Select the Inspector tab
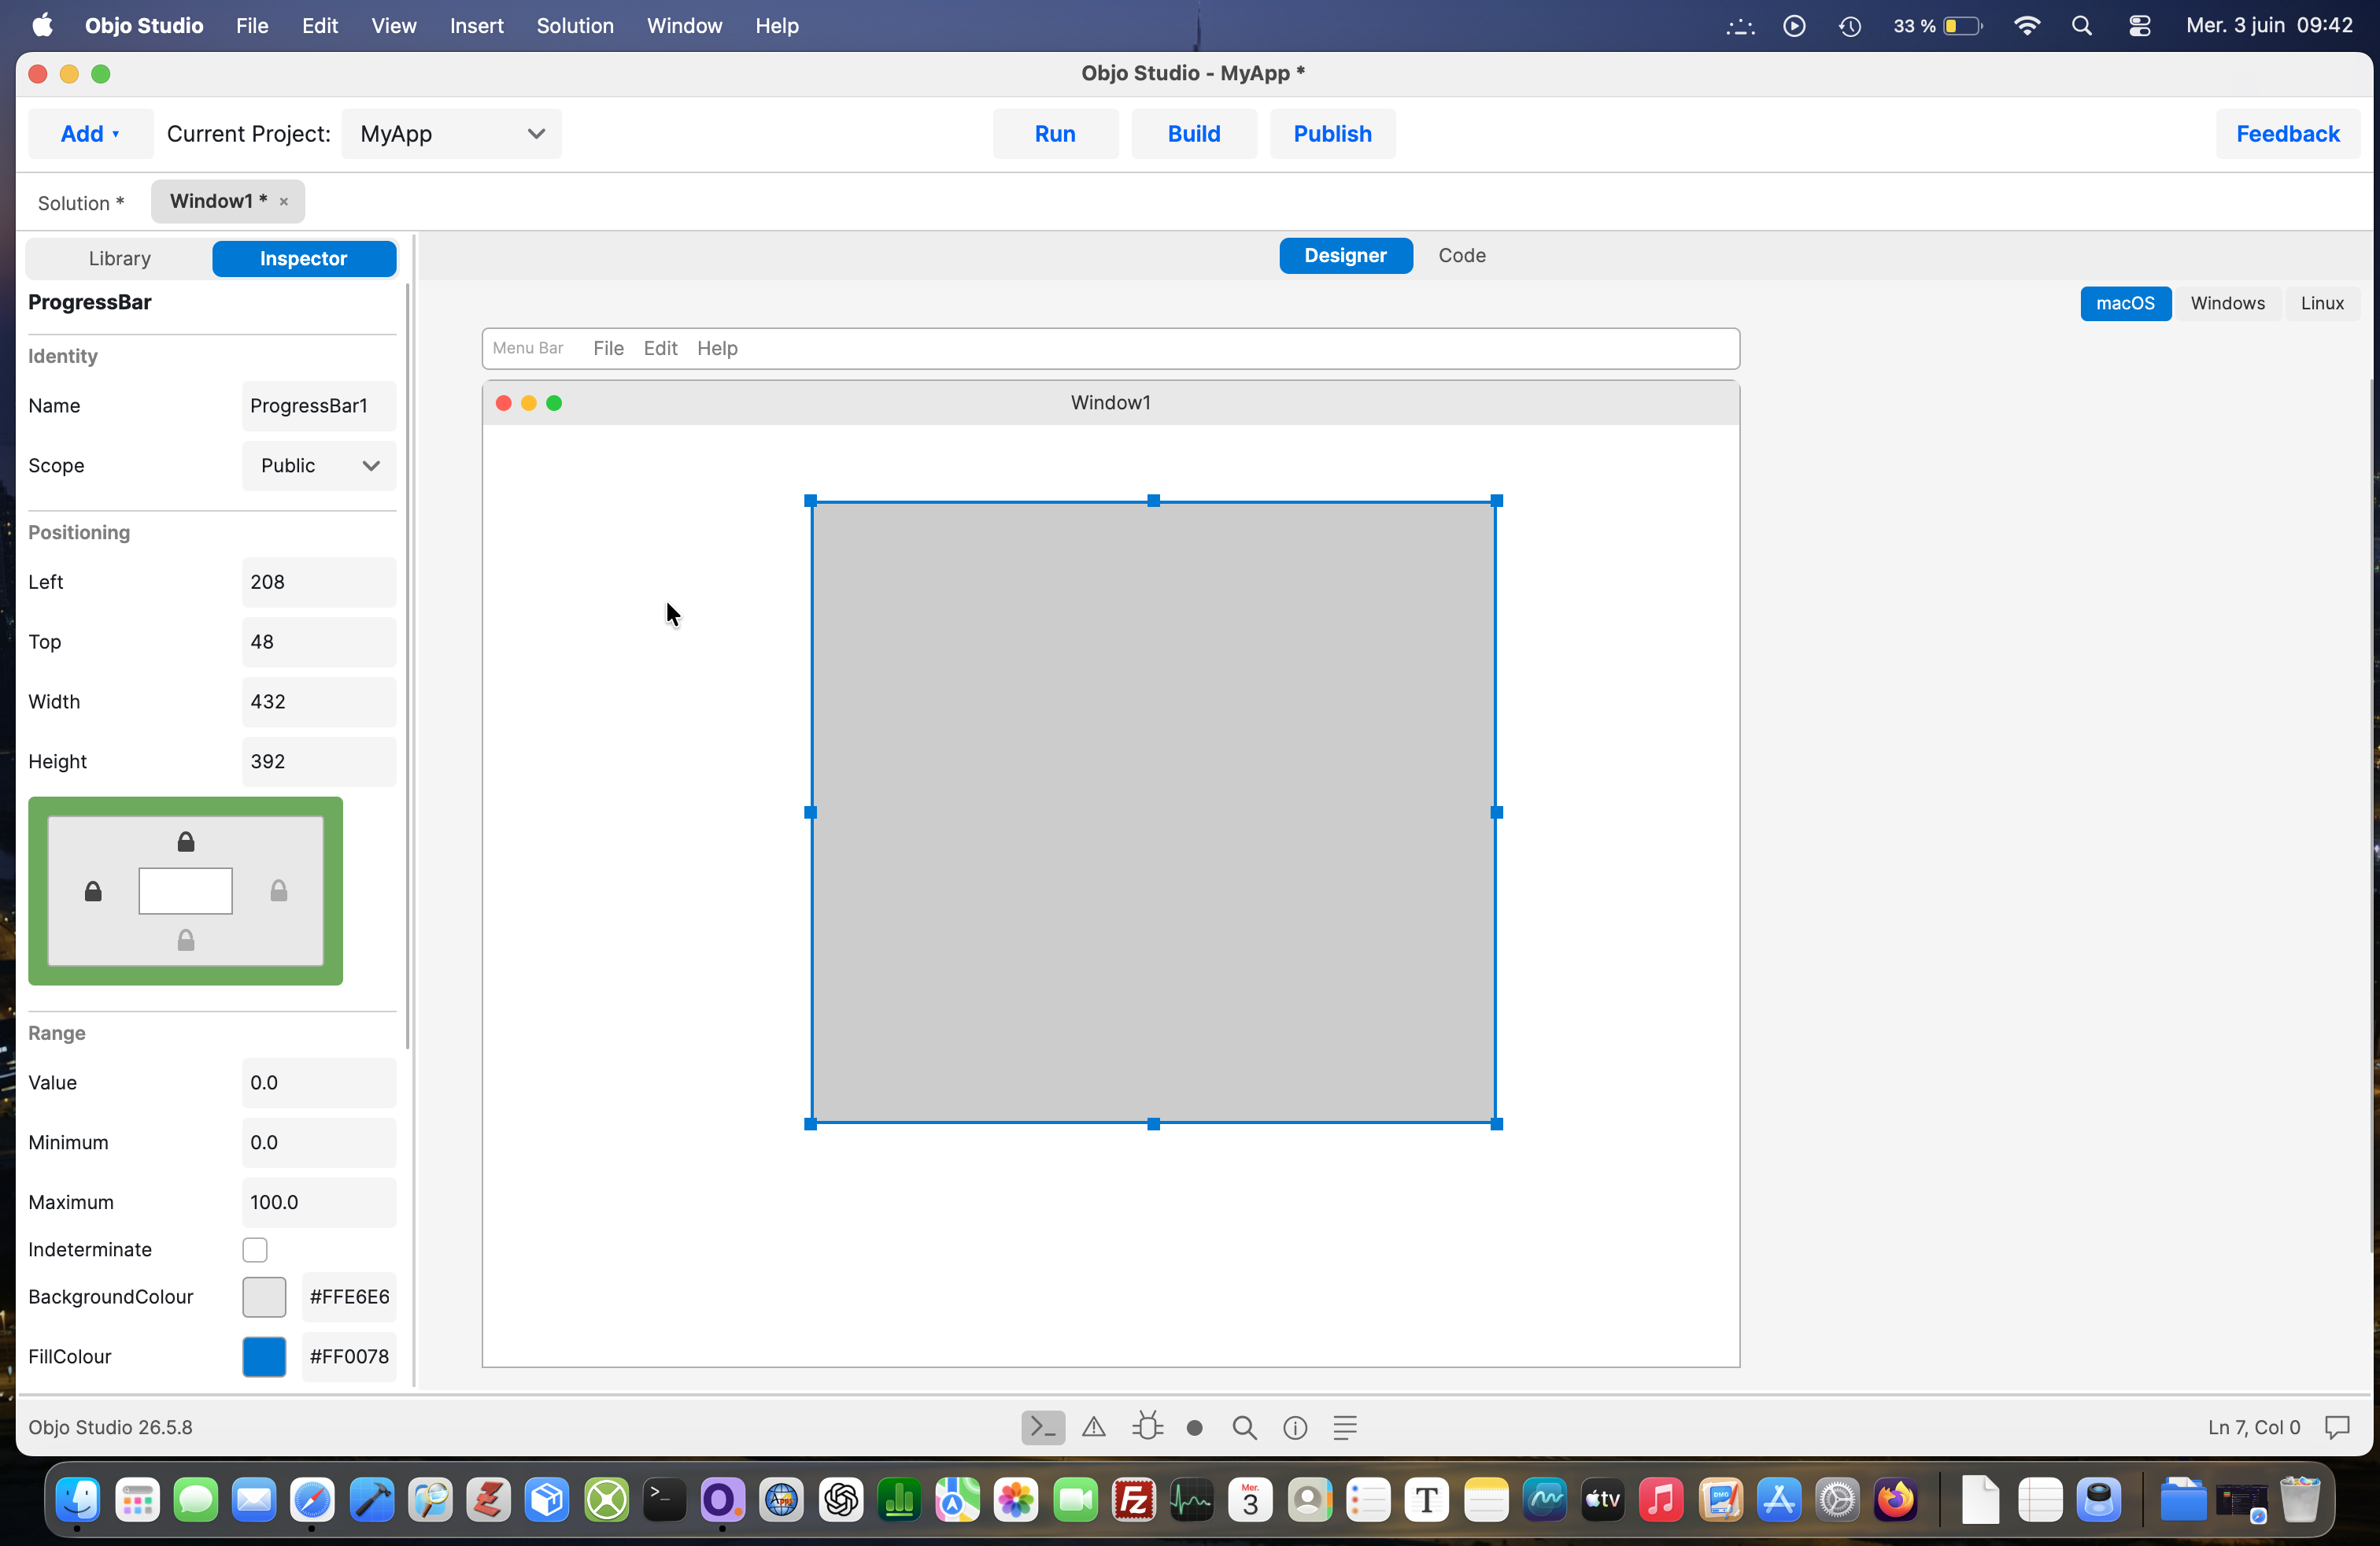The height and width of the screenshot is (1546, 2380). click(x=304, y=259)
